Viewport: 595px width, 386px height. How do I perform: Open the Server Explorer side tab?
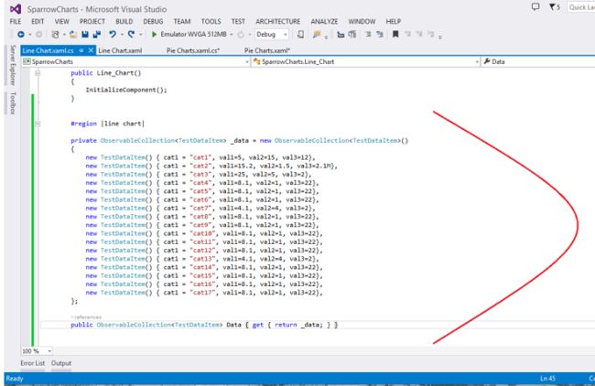point(13,65)
